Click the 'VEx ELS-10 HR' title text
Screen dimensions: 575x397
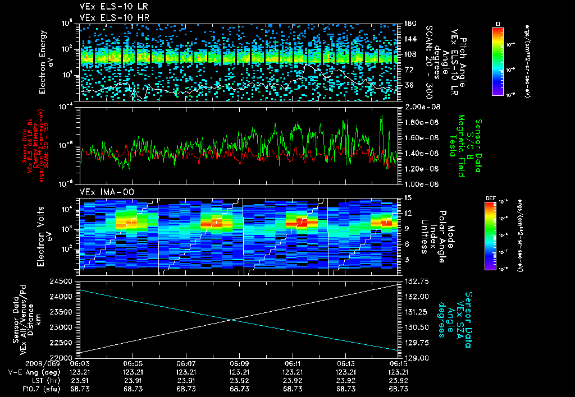pos(115,17)
